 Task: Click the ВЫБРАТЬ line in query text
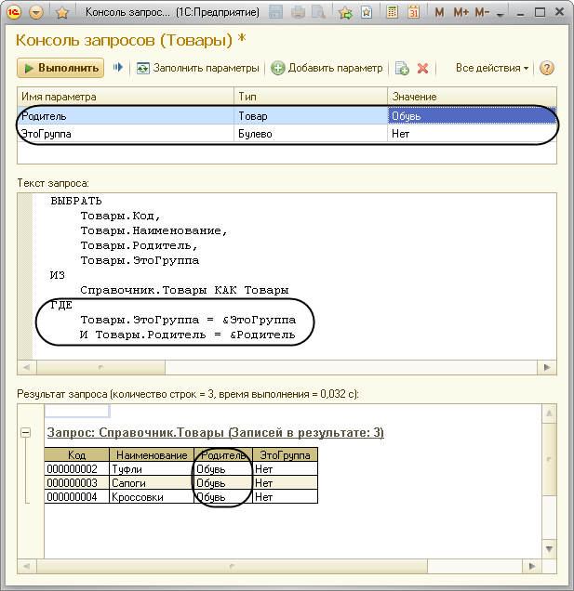[x=76, y=201]
